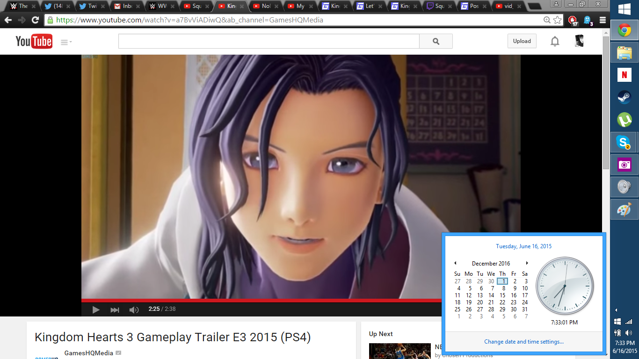639x359 pixels.
Task: Click the Tuesday, June 16, 2015 date link
Action: [524, 246]
